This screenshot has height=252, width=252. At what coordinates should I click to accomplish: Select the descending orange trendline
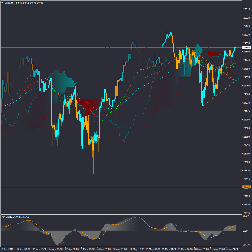[210, 63]
